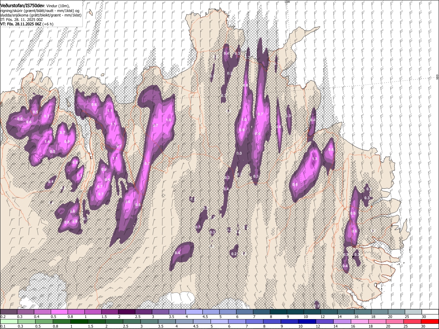Click the white top-row swatch above label 30

(430, 312)
